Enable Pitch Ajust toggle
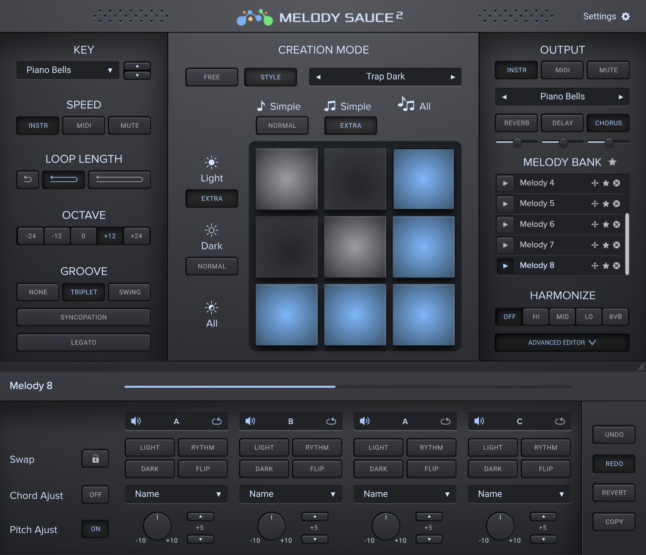646x555 pixels. pyautogui.click(x=95, y=529)
